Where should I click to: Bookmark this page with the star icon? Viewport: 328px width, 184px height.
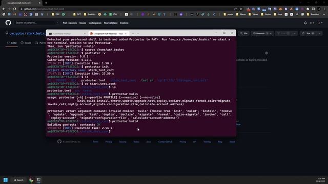pyautogui.click(x=241, y=9)
